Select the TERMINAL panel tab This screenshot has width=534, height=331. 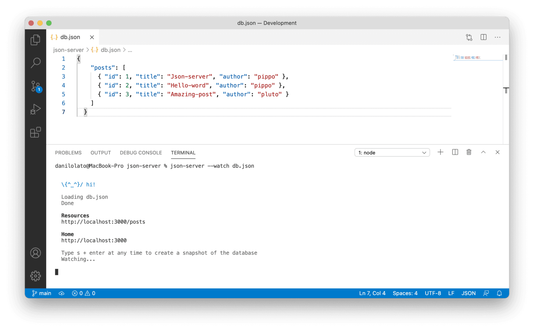[183, 153]
